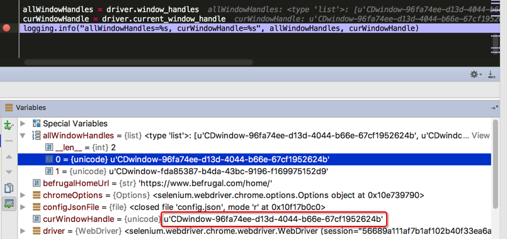507x239 pixels.
Task: Click the value icon beside curWindowHandle
Action: (37, 219)
